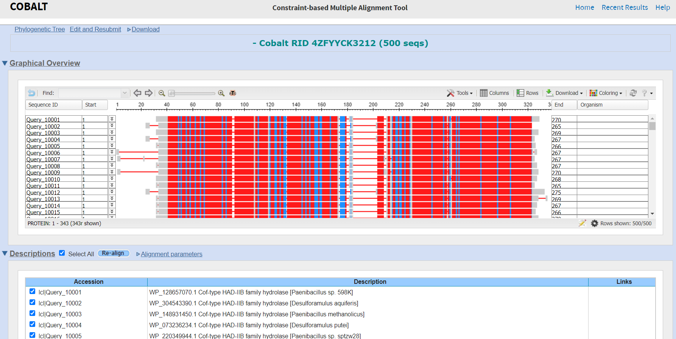
Task: Click the Query_10013 sequence ID cell
Action: 54,199
